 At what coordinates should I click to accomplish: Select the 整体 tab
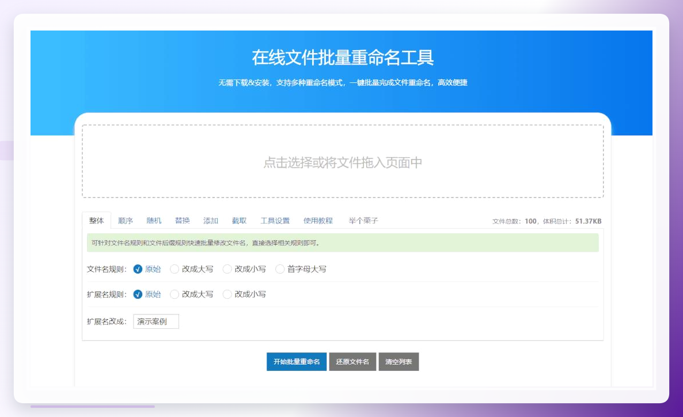[97, 221]
